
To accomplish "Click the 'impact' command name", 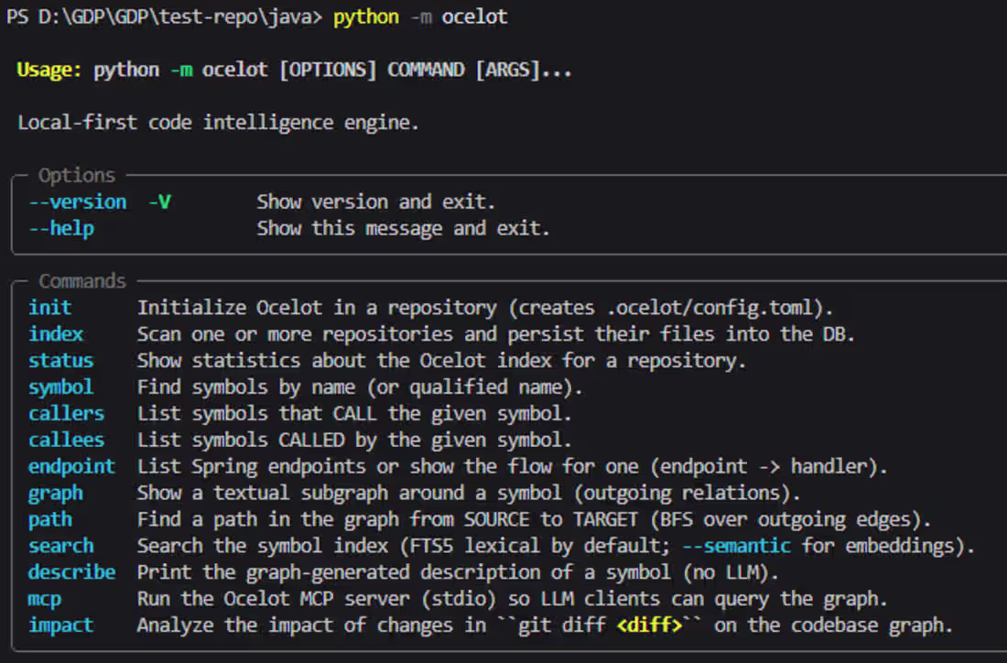I will coord(61,625).
